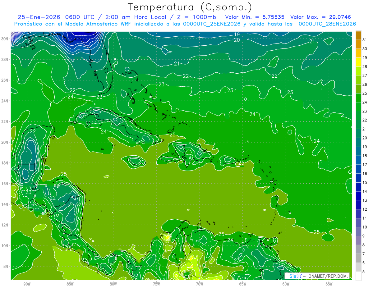Click color scale label 10
The width and height of the screenshot is (373, 288).
pos(365,227)
